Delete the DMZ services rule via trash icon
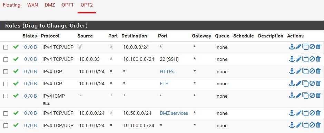Screen dimensions: 324x133 [318, 113]
